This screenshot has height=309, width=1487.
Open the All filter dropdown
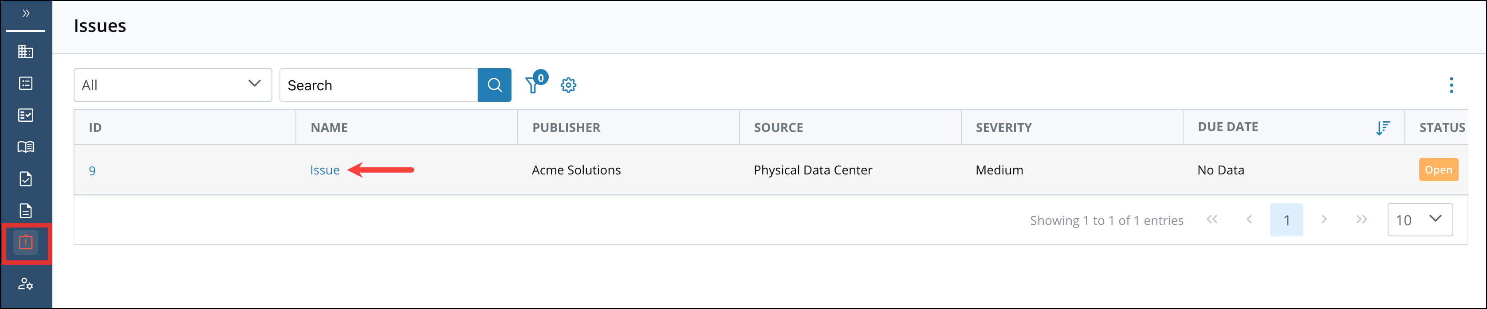172,85
